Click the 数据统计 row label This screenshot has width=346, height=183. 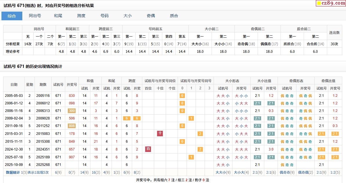click(x=13, y=172)
